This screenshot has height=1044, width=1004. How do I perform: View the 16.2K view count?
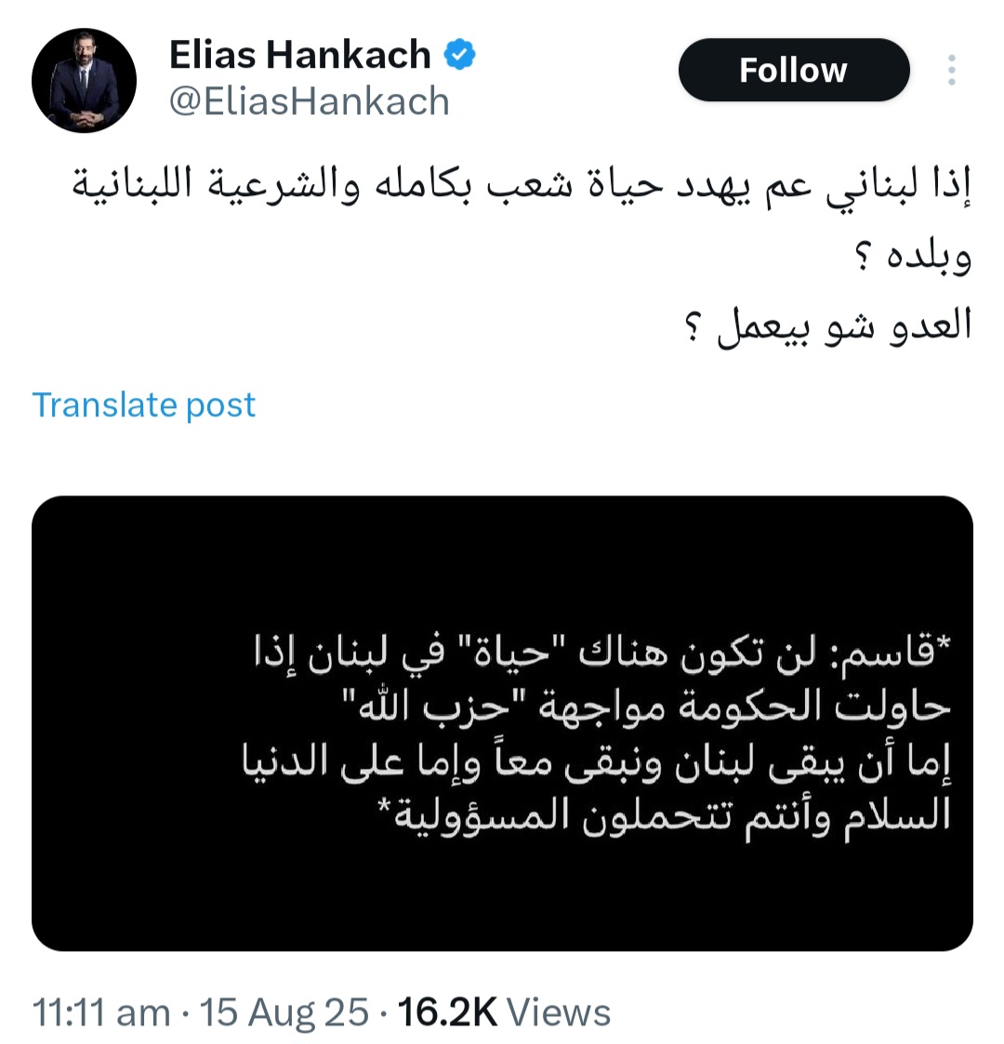tap(447, 1012)
